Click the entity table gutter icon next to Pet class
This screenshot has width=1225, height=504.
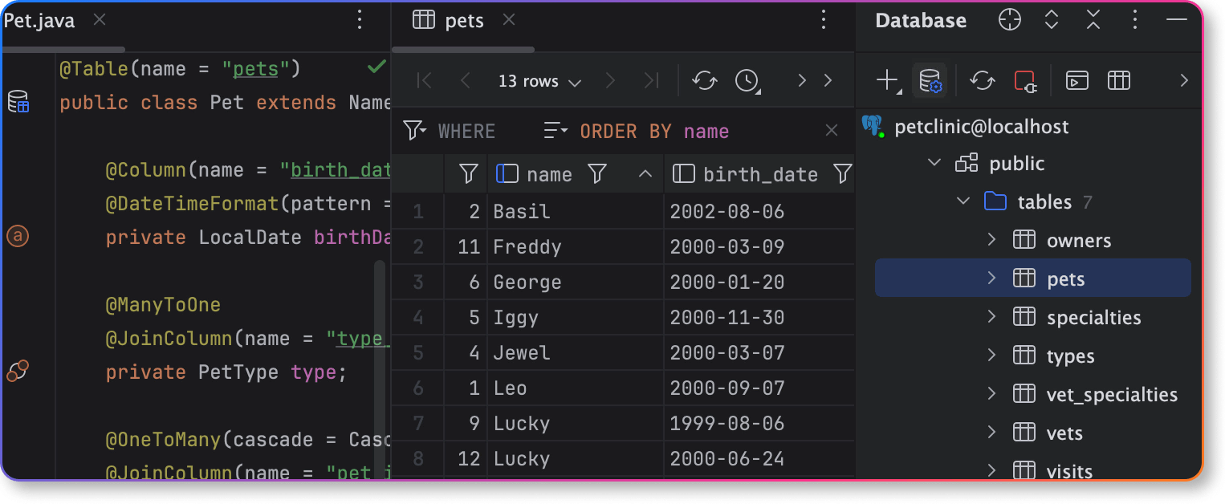pyautogui.click(x=18, y=102)
